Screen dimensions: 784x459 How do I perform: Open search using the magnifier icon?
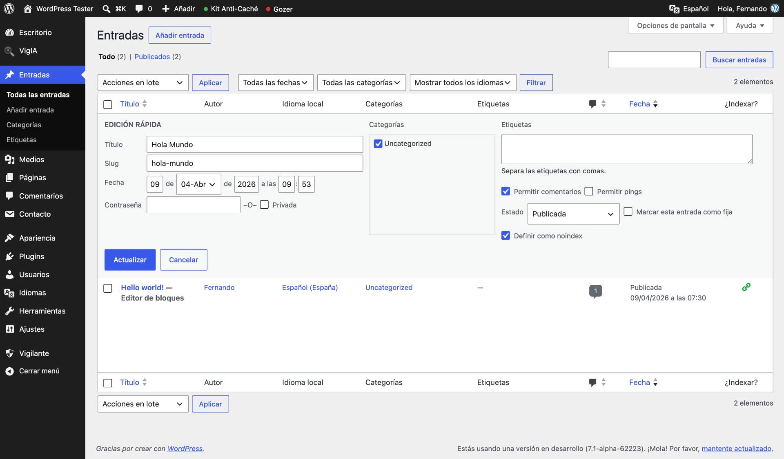pyautogui.click(x=106, y=9)
